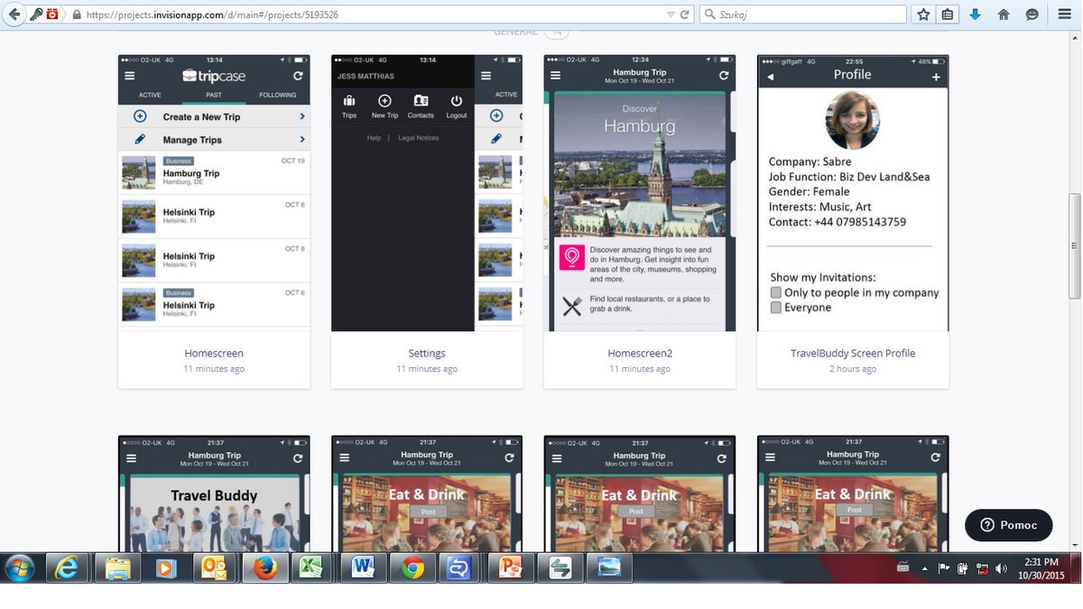The height and width of the screenshot is (609, 1083).
Task: Switch to Outlook on the taskbar
Action: pos(215,567)
